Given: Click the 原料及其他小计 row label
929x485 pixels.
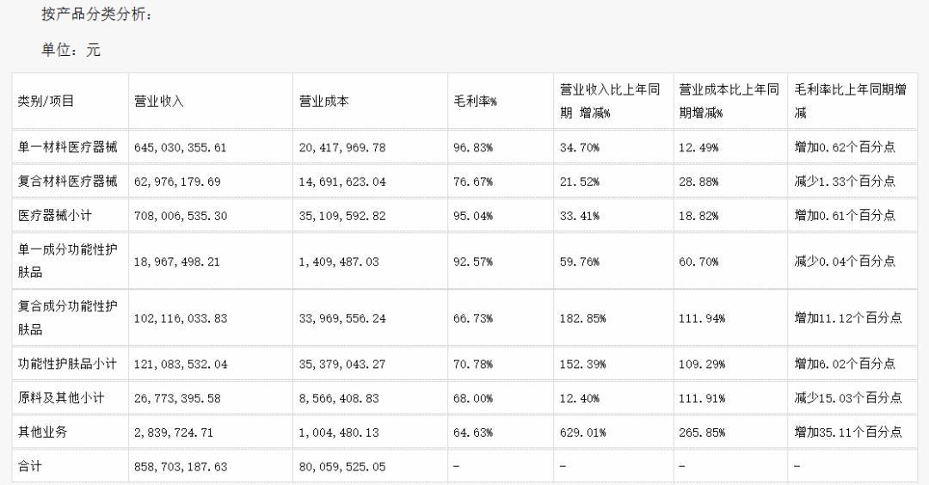Looking at the screenshot, I should (61, 397).
